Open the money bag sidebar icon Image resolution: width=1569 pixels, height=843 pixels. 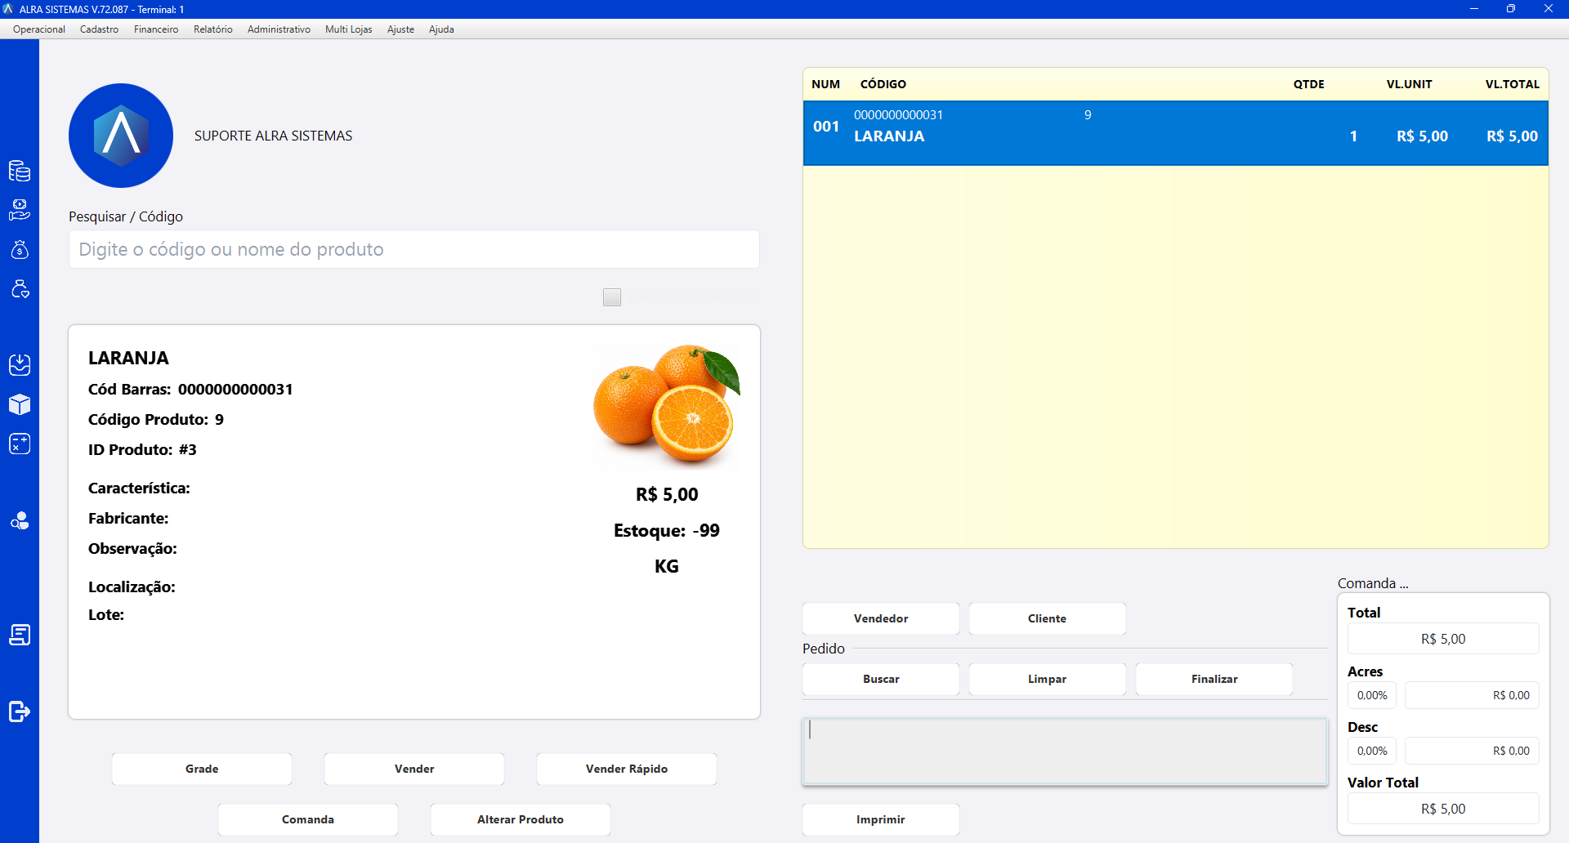(20, 249)
